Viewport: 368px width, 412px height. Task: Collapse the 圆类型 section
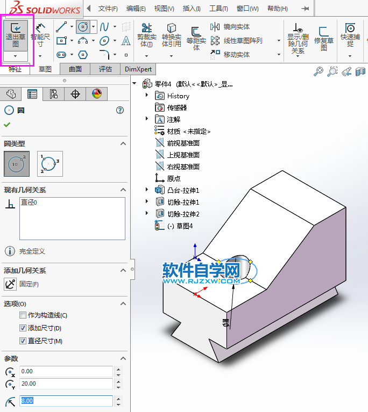(123, 143)
